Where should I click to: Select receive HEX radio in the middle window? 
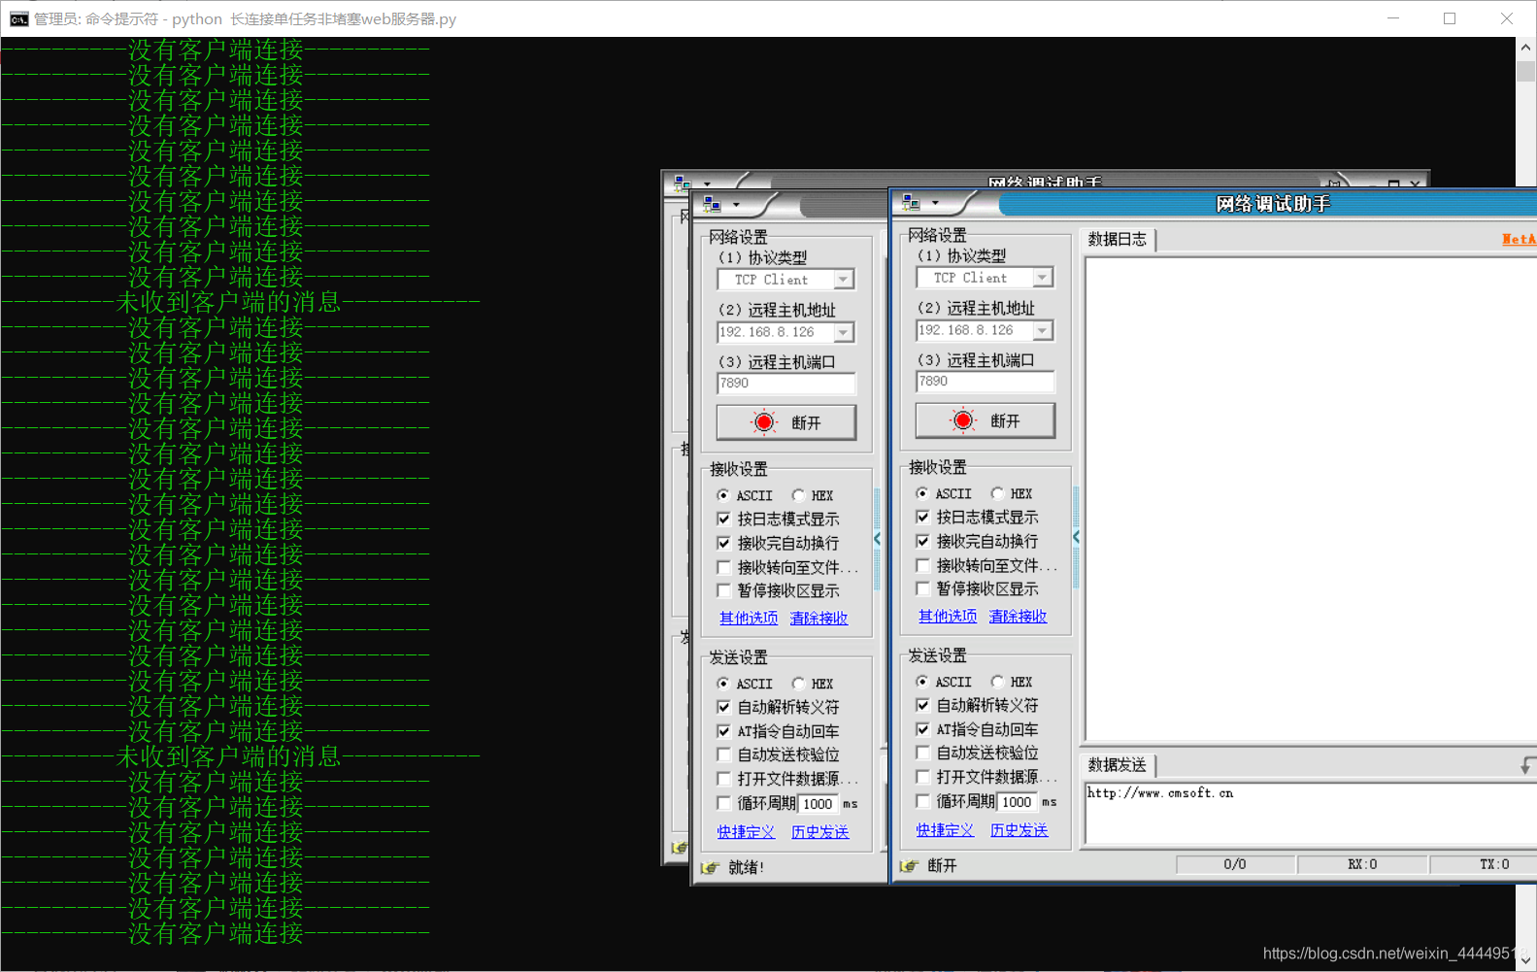coord(798,495)
